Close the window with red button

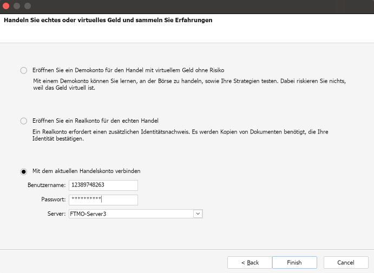[x=6, y=6]
